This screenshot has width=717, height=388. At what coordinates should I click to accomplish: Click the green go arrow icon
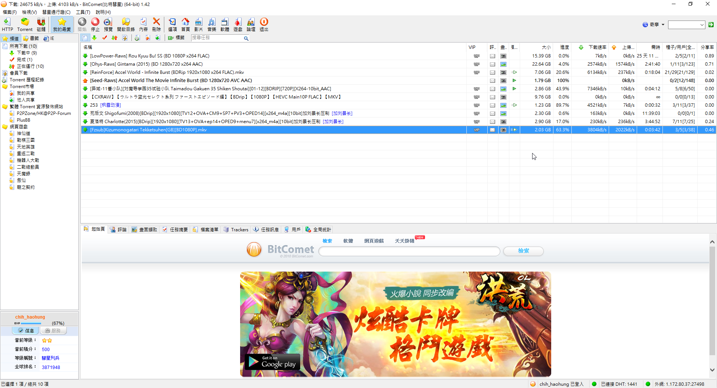coord(711,25)
